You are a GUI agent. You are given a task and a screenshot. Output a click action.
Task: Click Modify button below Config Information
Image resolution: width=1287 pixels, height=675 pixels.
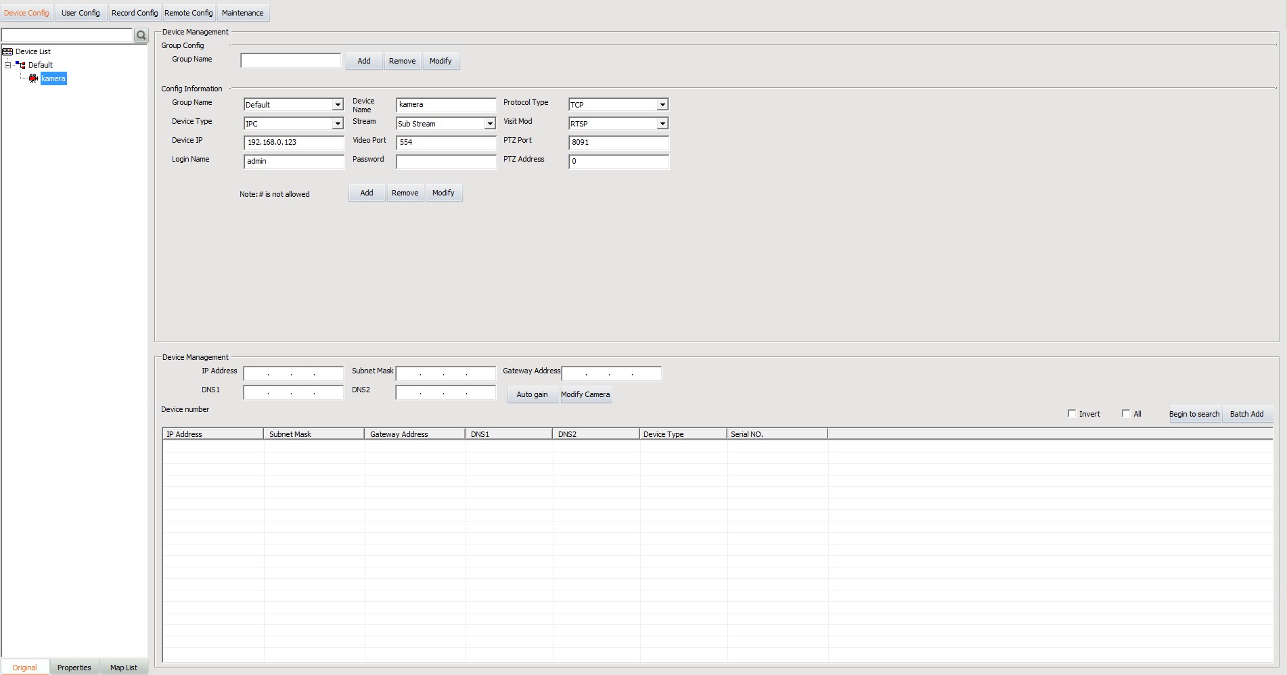pyautogui.click(x=443, y=193)
